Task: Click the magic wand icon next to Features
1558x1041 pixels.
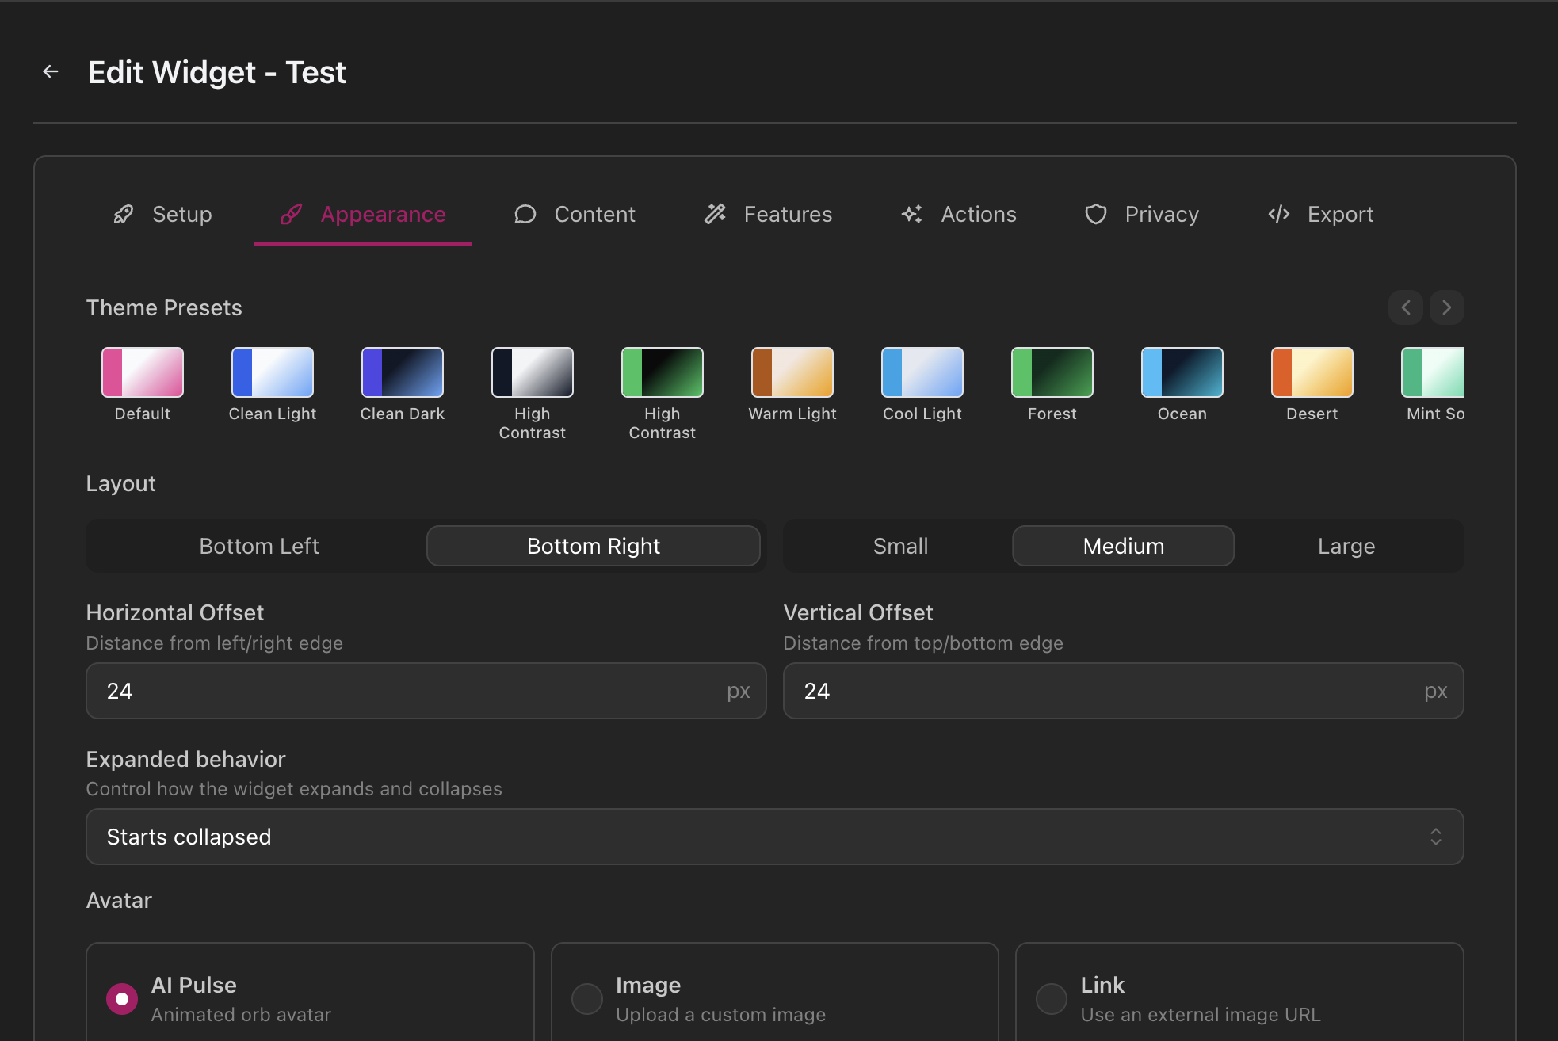Action: point(714,214)
